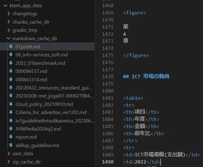Click the character 章 on line 1473

click(x=126, y=41)
